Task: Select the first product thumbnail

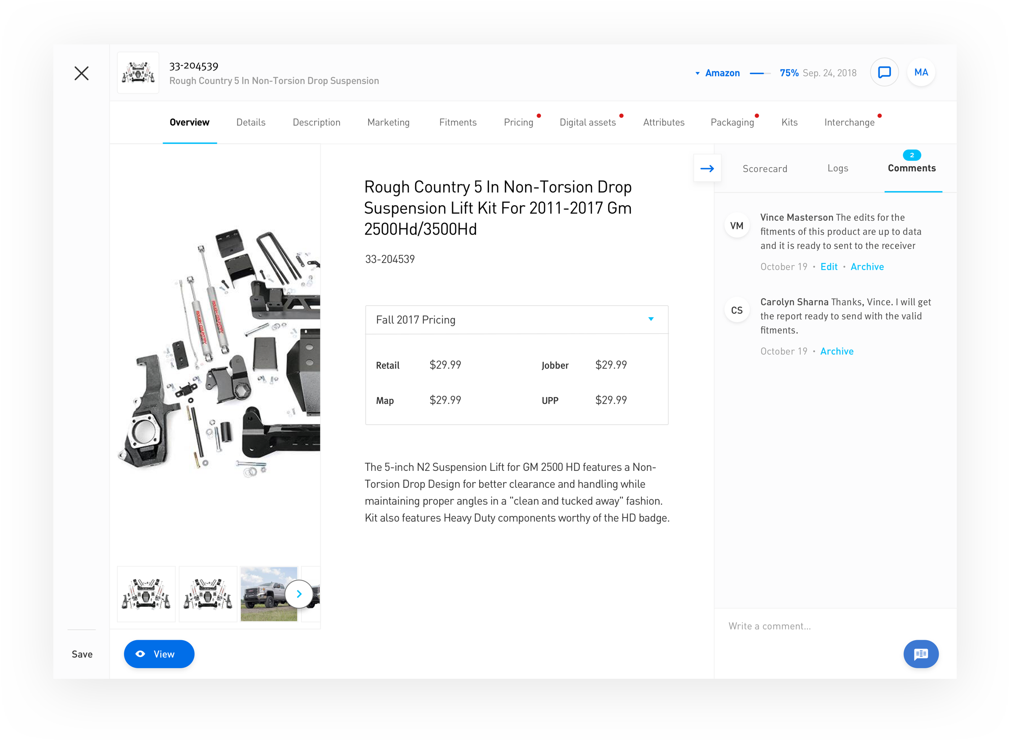Action: point(146,594)
